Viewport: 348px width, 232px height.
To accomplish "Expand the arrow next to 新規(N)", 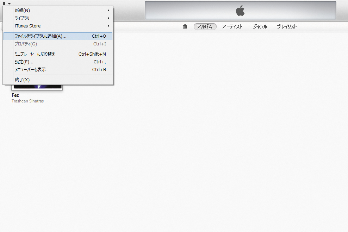I will point(108,11).
